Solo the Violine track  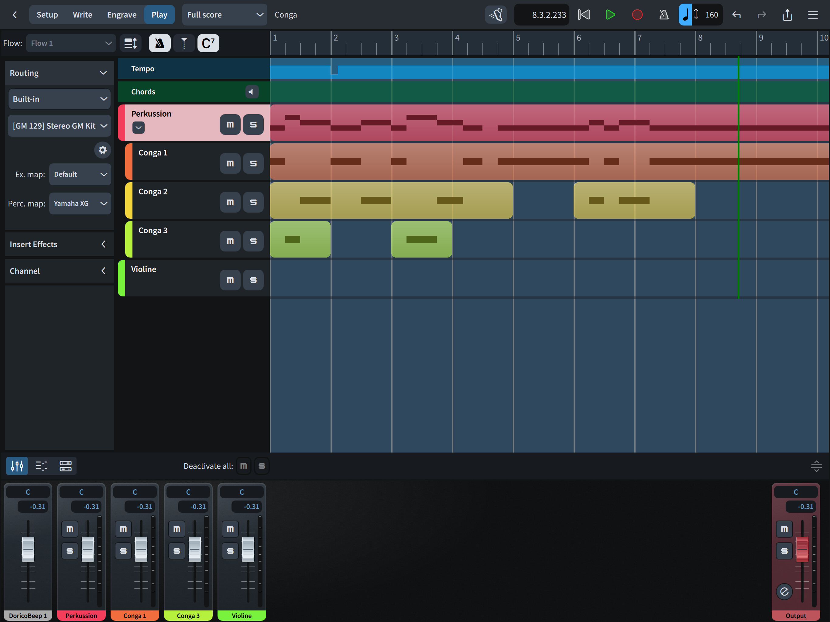point(253,280)
